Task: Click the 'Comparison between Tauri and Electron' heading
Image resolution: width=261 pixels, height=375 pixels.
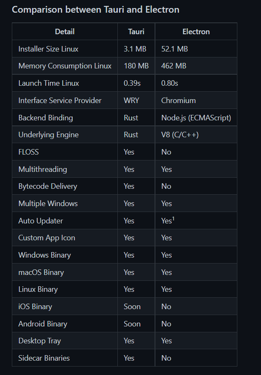Action: coord(95,10)
